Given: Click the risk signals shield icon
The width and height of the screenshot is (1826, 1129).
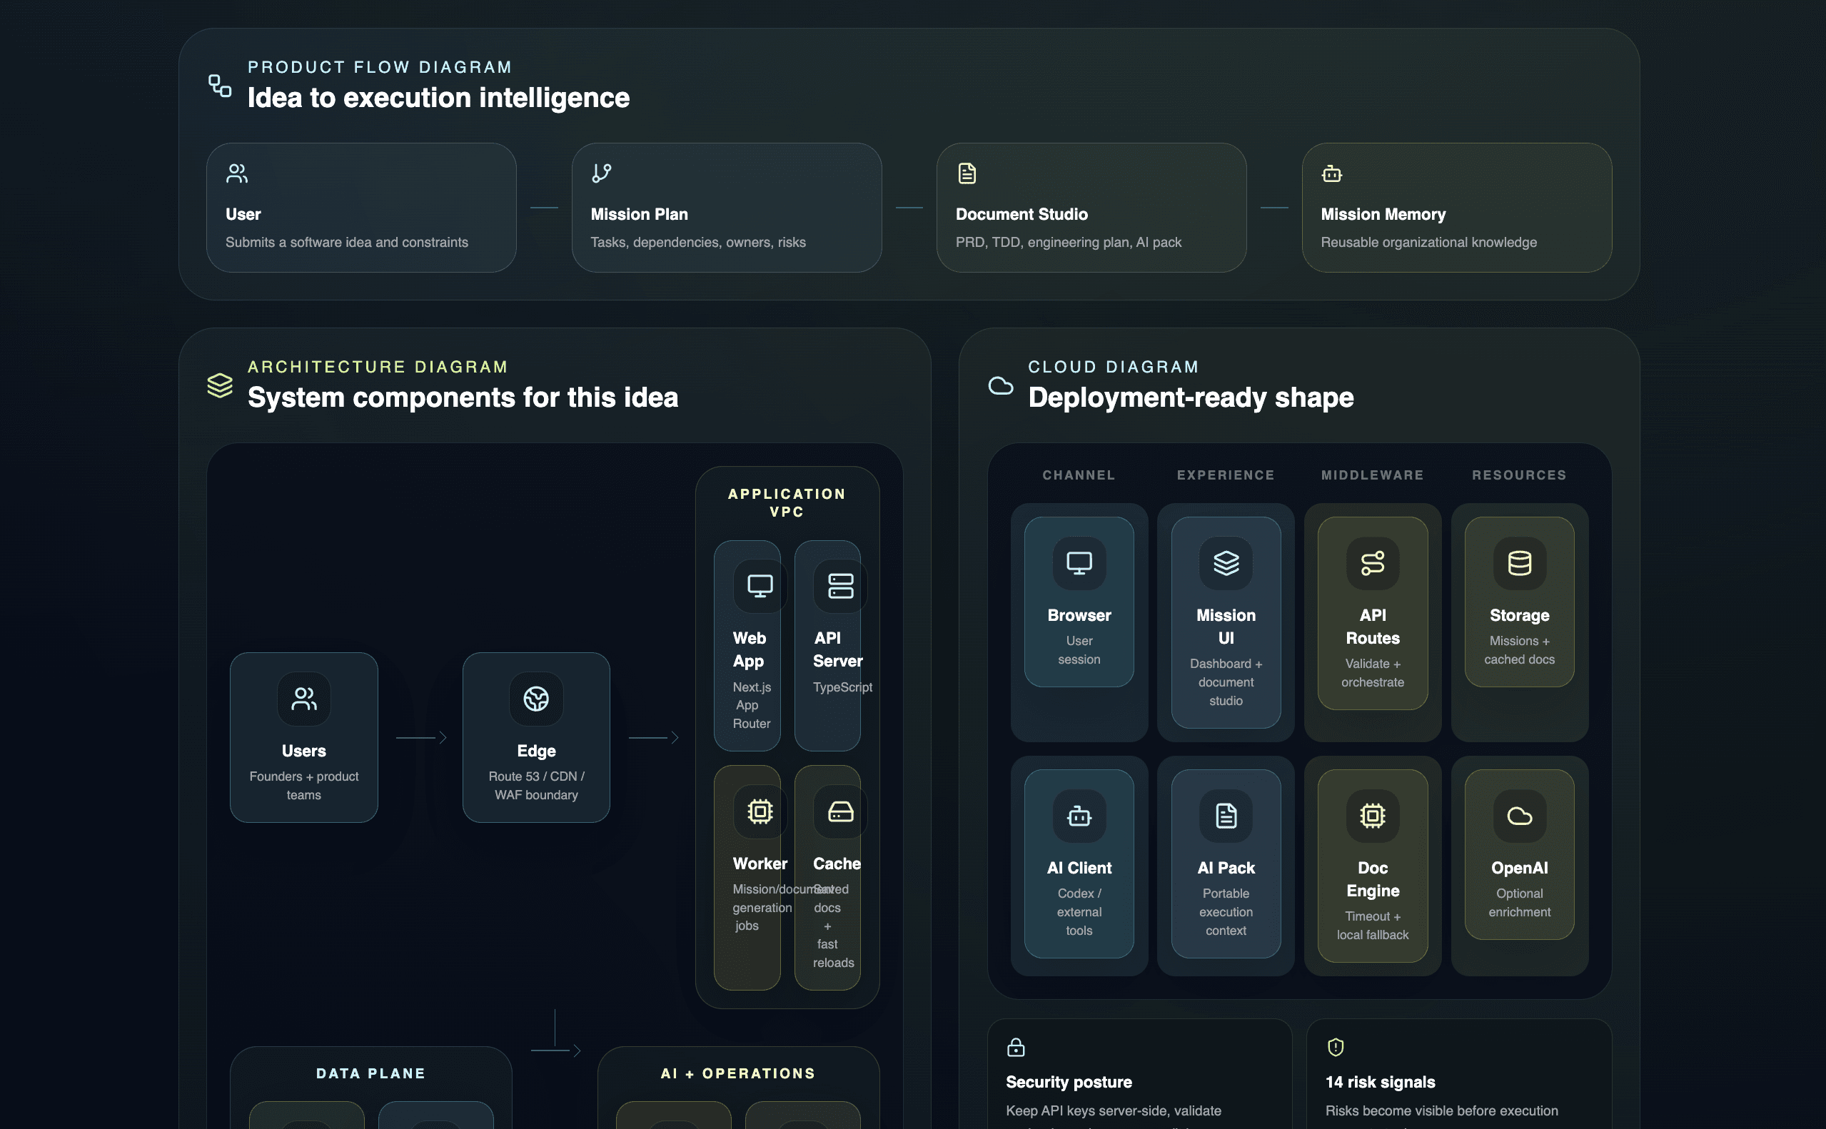Looking at the screenshot, I should (1336, 1048).
